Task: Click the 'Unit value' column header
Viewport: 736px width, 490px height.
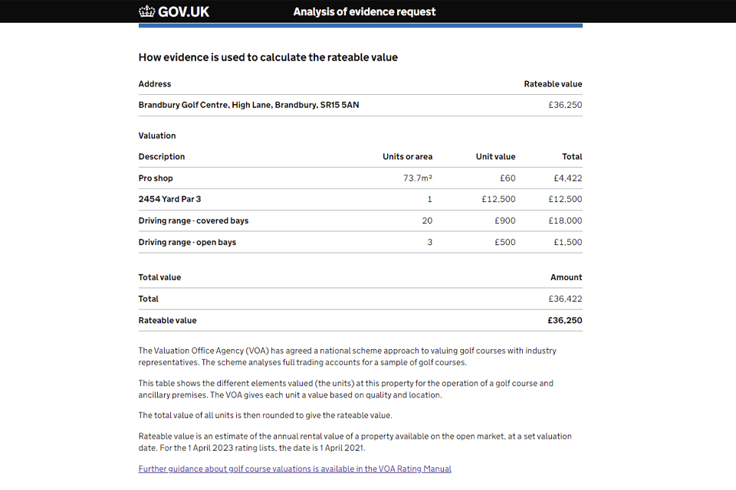Action: [x=495, y=157]
